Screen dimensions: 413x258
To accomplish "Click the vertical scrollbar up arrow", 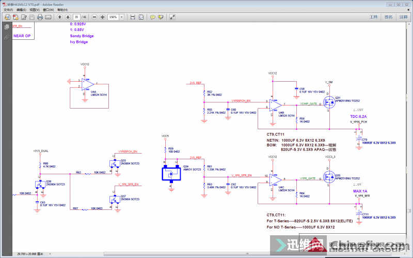I will coord(410,24).
